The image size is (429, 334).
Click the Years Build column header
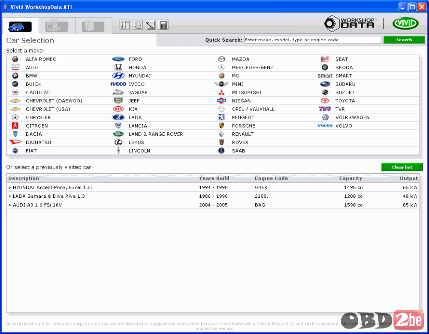coord(214,178)
